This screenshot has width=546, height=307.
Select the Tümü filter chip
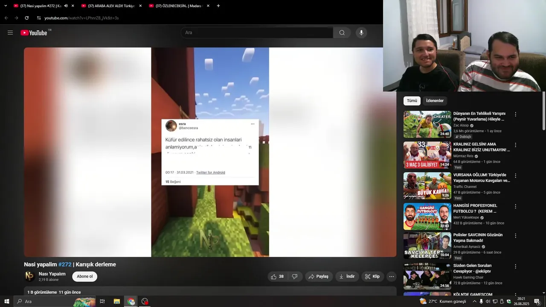(x=412, y=101)
